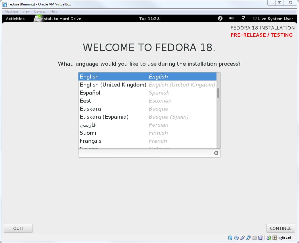This screenshot has width=299, height=243.
Task: Open the View menu
Action: coord(26,11)
